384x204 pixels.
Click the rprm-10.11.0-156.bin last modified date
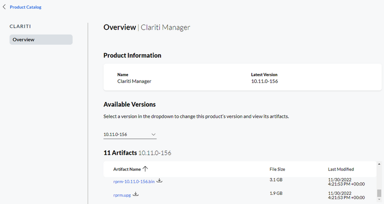pyautogui.click(x=346, y=182)
